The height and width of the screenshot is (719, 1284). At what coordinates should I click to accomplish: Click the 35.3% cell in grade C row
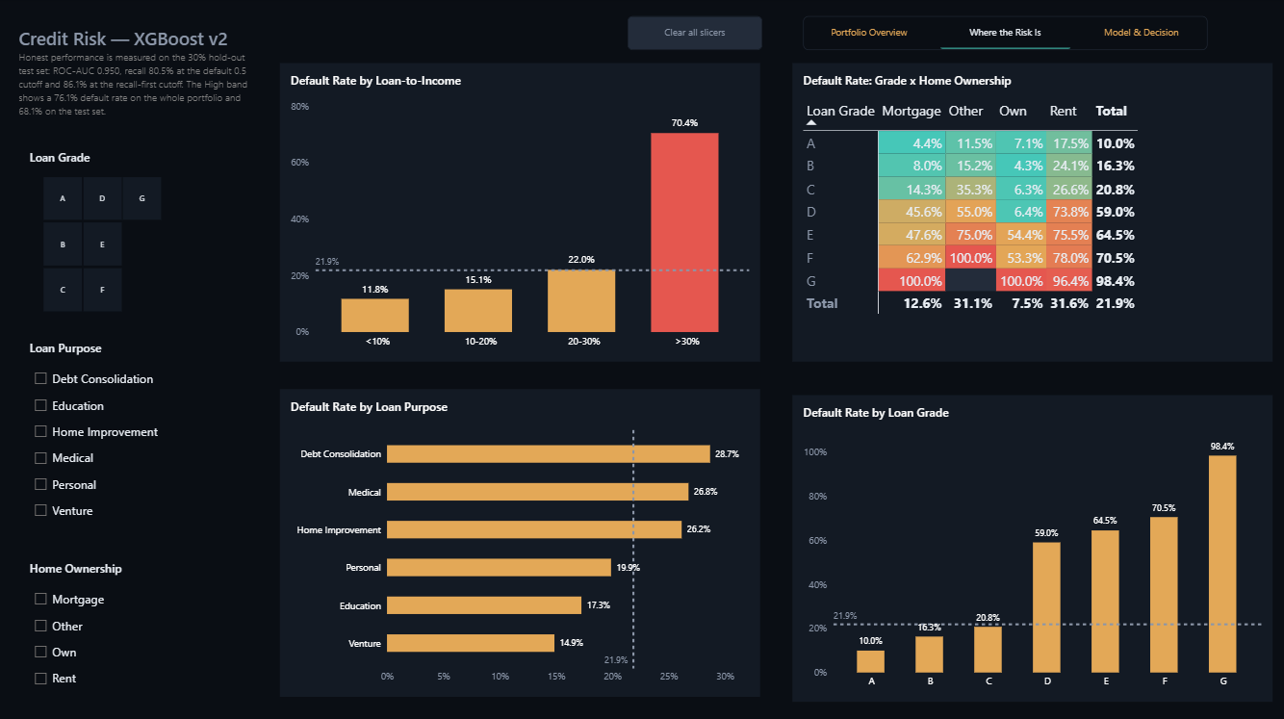[970, 190]
